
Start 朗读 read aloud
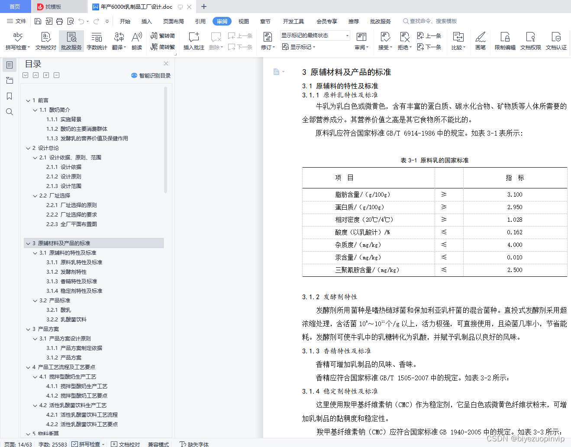[x=137, y=41]
